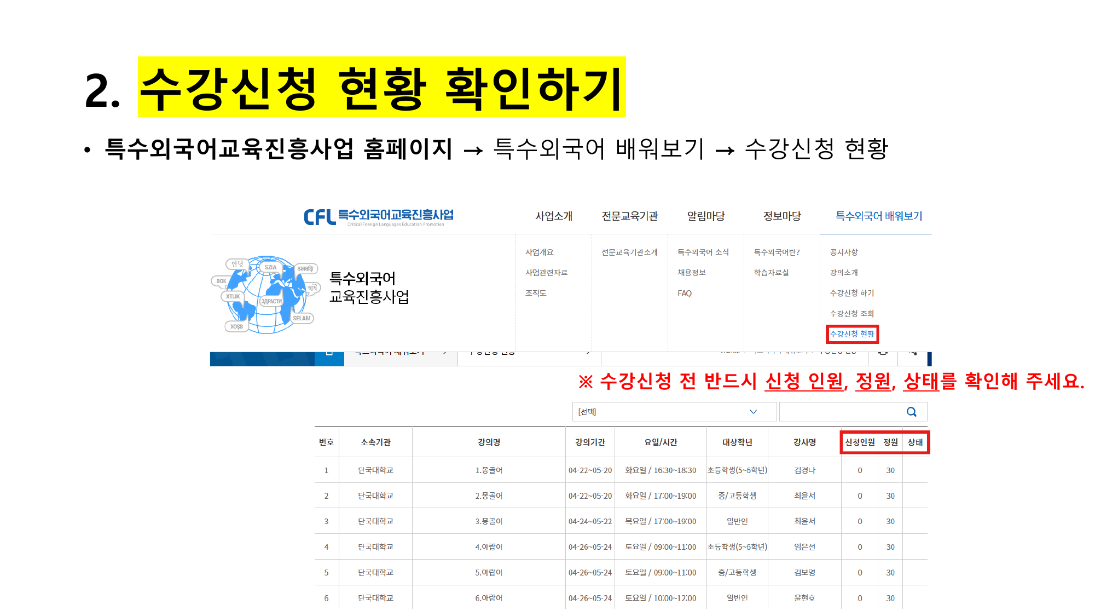The width and height of the screenshot is (1095, 616).
Task: Open the 전문교육기관 menu
Action: (629, 216)
